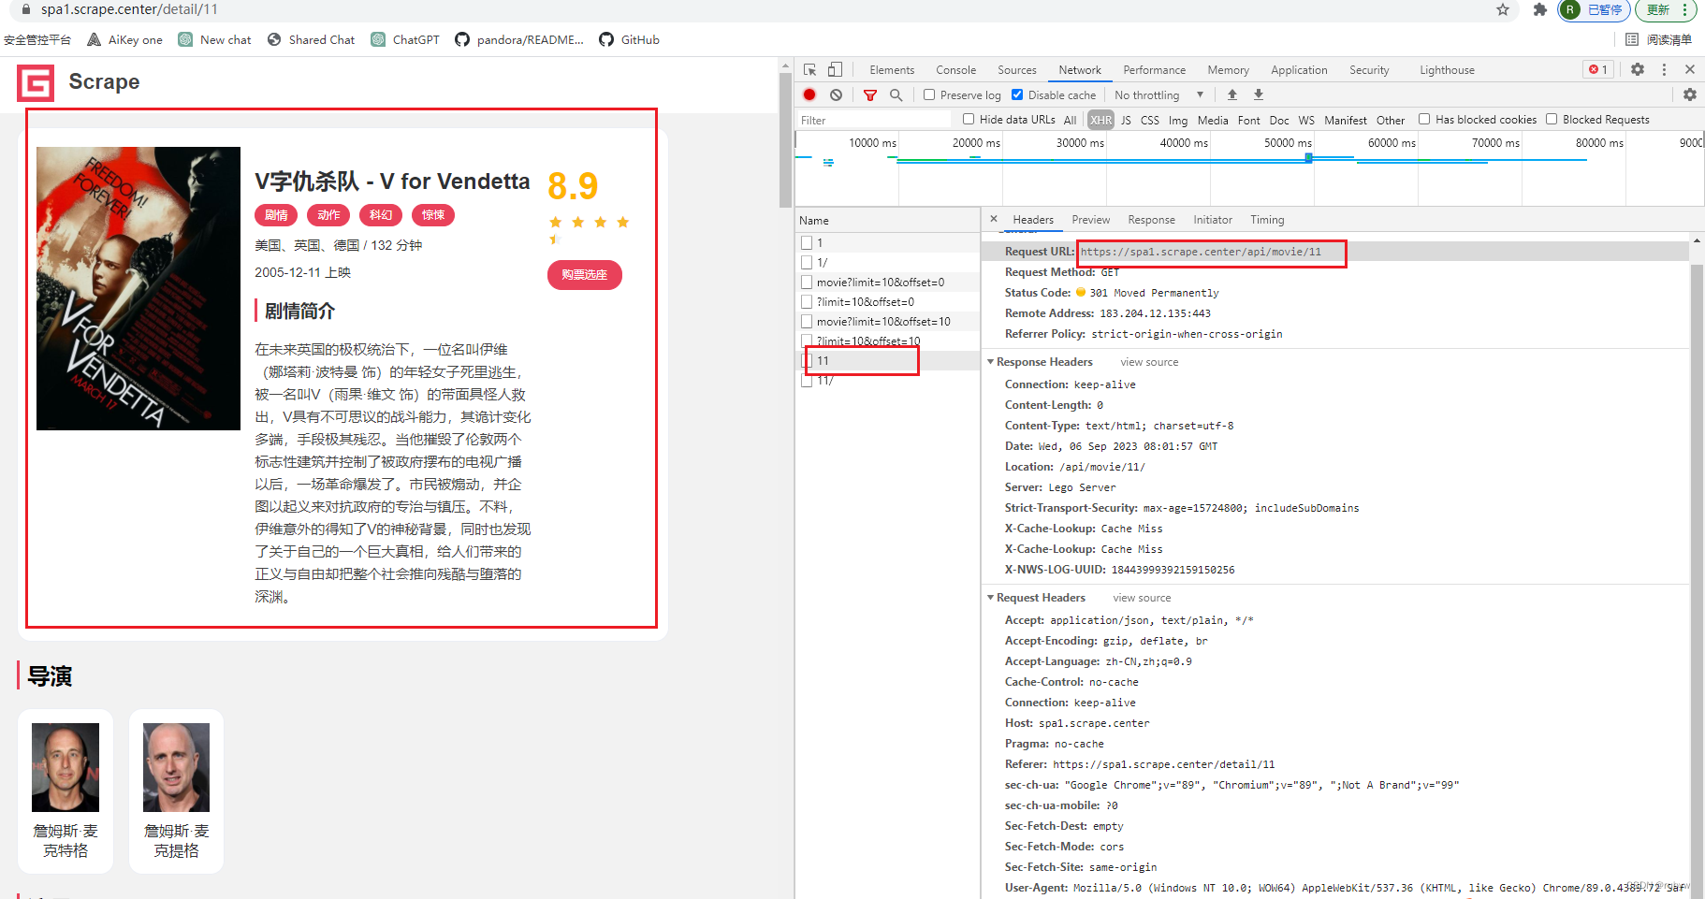This screenshot has width=1705, height=899.
Task: Open the Lighthouse tab
Action: click(1447, 70)
